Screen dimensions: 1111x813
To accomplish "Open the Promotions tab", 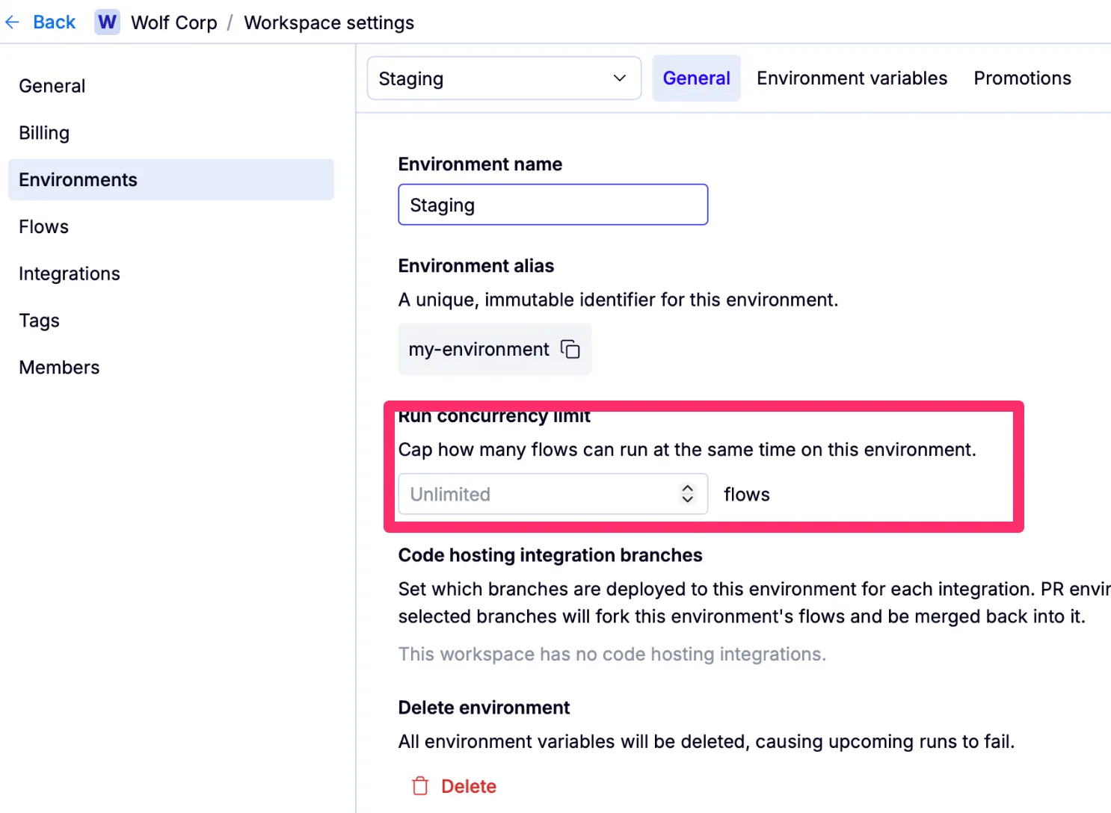I will 1022,78.
